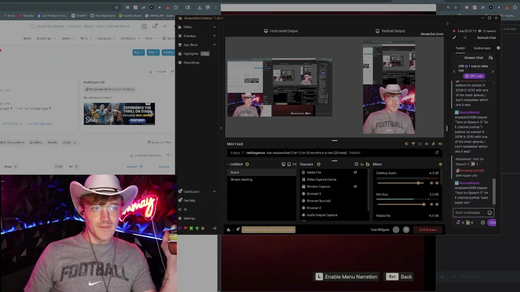The image size is (520, 292).
Task: Open emoji picker in chat input
Action: [490, 213]
